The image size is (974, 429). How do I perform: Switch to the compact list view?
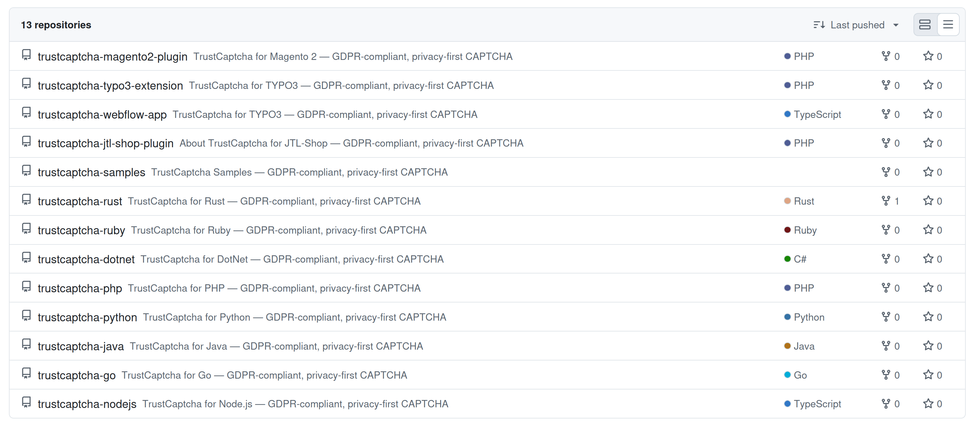(948, 25)
